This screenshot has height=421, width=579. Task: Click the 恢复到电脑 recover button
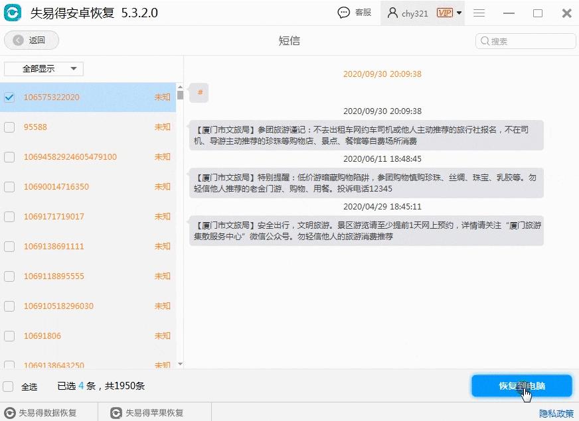pyautogui.click(x=522, y=386)
